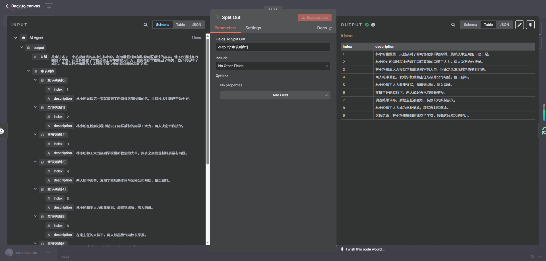Select the Parameters tab
546x261 pixels.
(225, 28)
